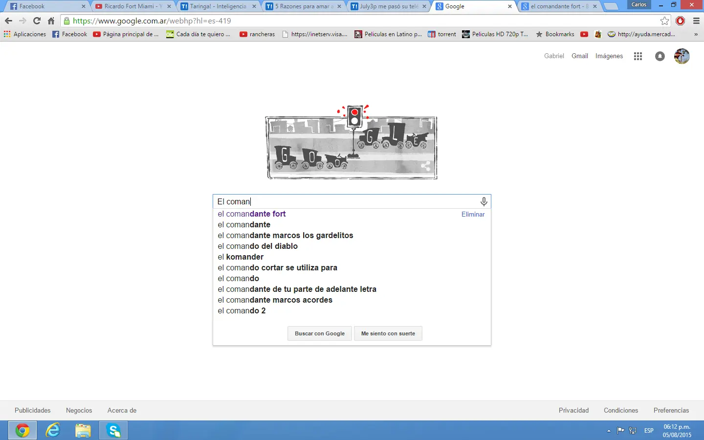Image resolution: width=704 pixels, height=440 pixels.
Task: Switch to the Facebook tab
Action: point(47,6)
